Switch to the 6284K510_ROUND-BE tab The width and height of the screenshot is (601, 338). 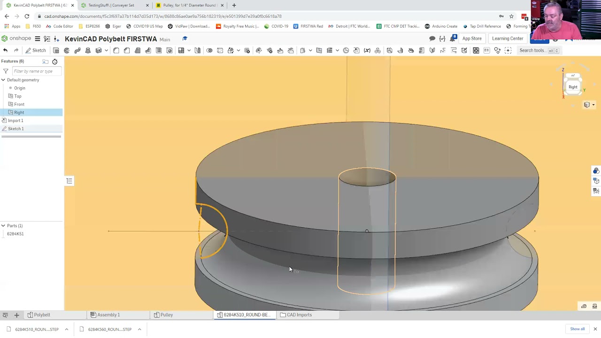point(244,315)
